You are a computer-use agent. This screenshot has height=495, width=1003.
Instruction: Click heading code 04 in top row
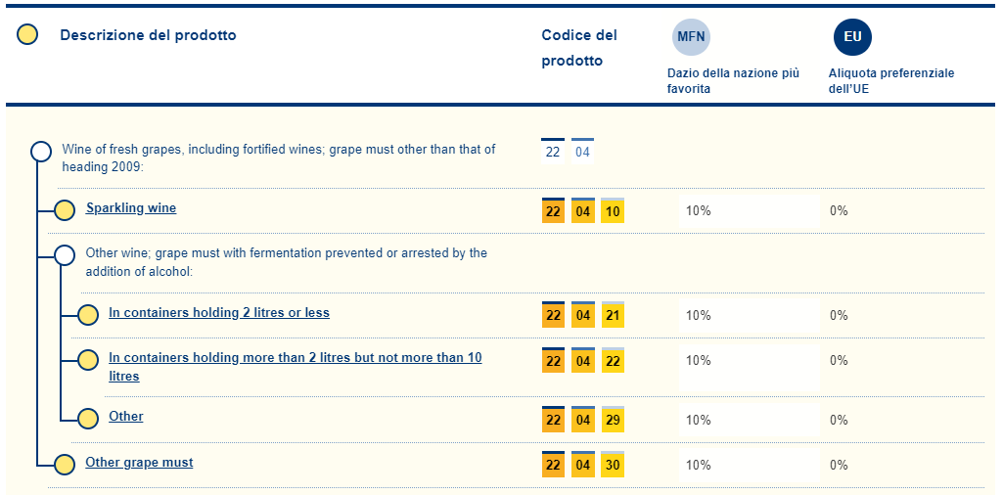point(582,153)
